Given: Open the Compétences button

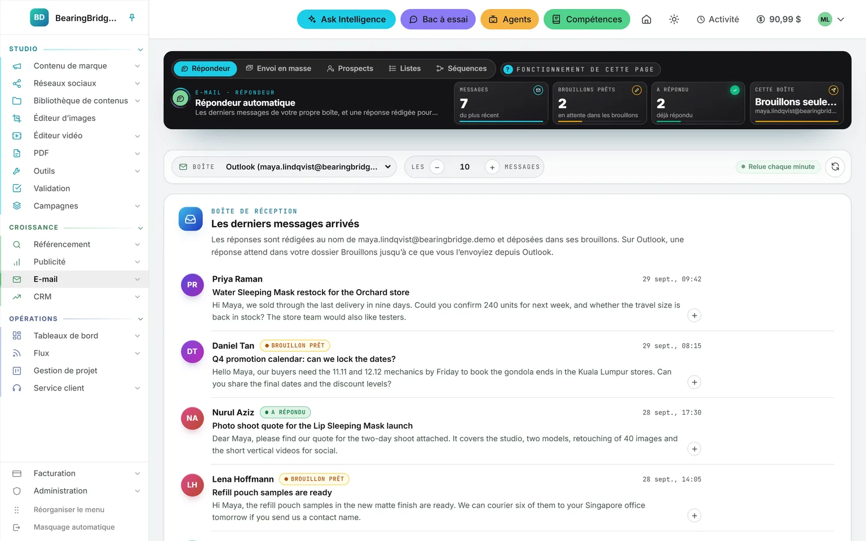Looking at the screenshot, I should click(587, 19).
